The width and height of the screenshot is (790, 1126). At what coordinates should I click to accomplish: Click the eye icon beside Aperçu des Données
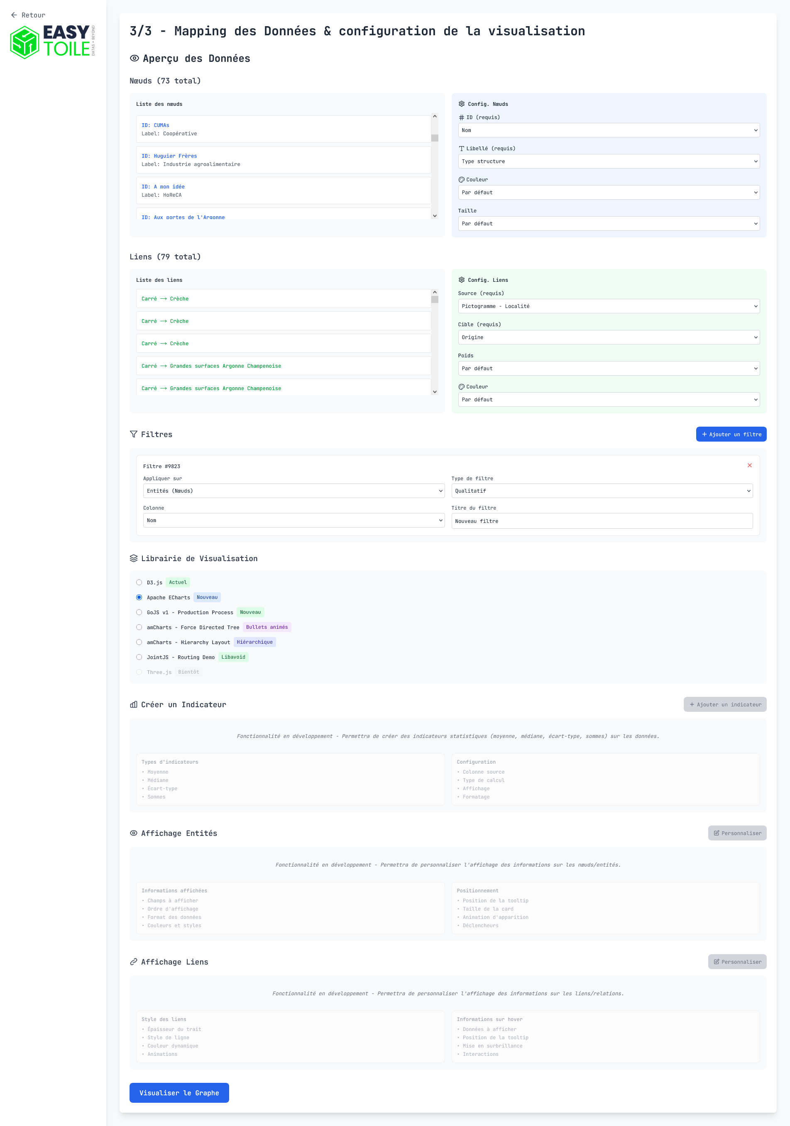pyautogui.click(x=134, y=59)
